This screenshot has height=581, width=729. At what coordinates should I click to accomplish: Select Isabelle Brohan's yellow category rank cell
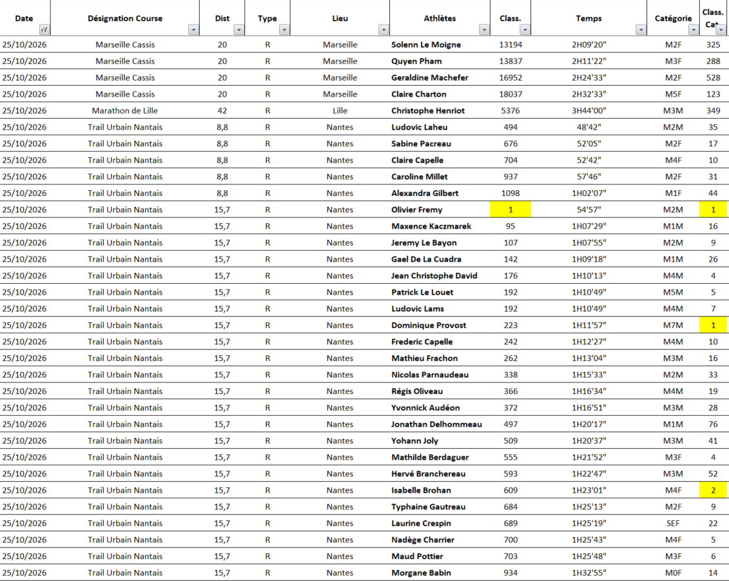click(713, 490)
